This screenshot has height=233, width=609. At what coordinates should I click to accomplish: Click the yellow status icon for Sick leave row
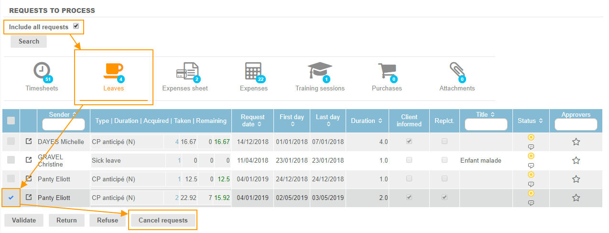tap(531, 156)
